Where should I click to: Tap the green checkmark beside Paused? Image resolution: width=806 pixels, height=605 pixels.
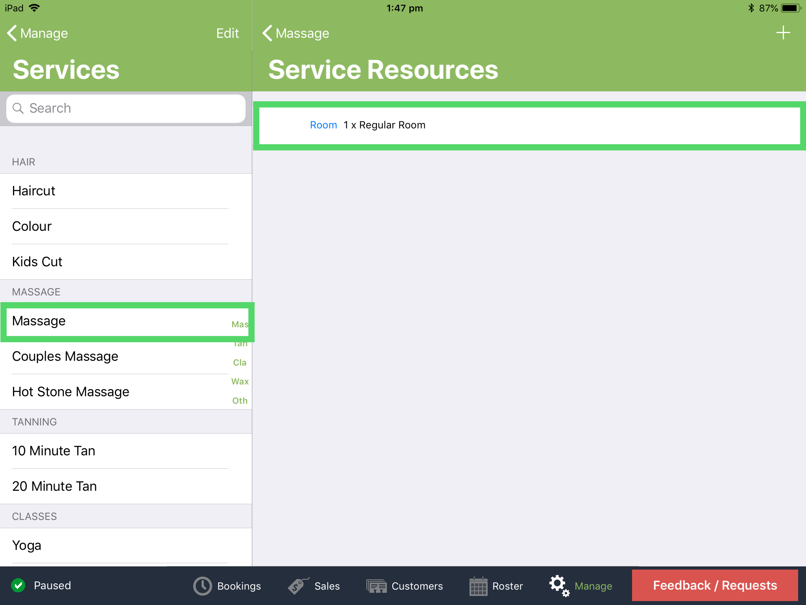tap(18, 585)
